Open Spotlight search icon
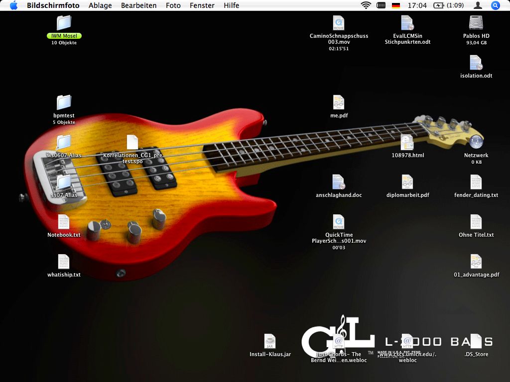 495,5
